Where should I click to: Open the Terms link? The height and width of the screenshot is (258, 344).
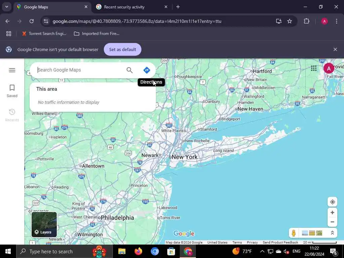point(237,243)
